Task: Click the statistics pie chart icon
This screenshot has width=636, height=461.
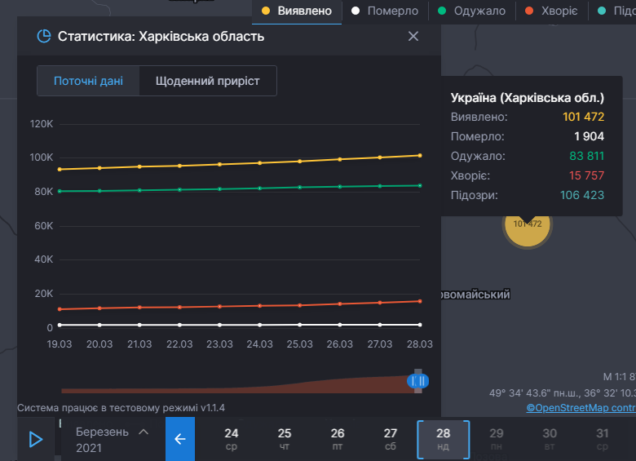Action: [44, 36]
